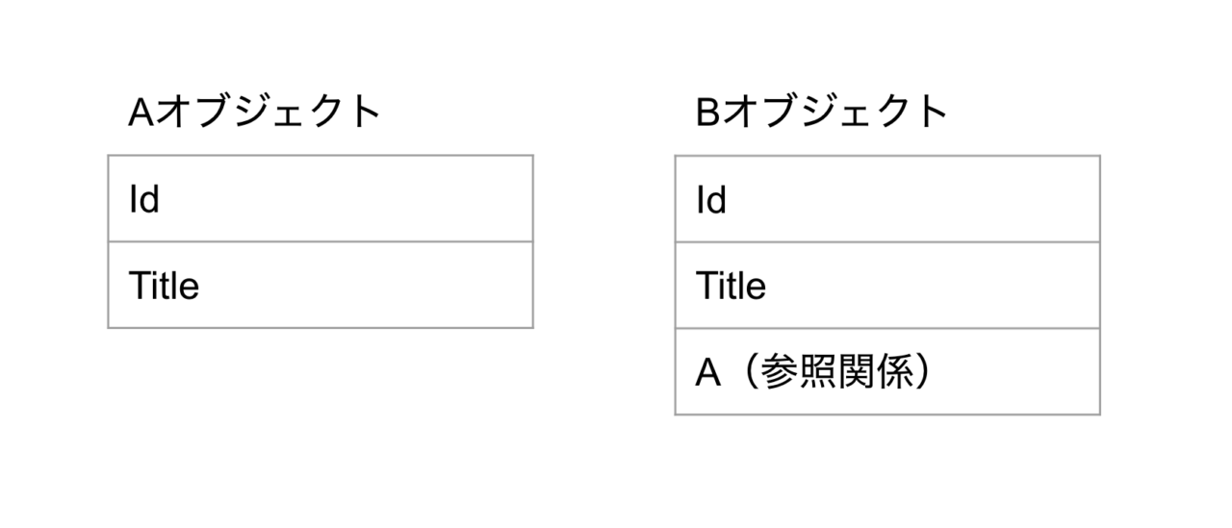Click the Id row of Bオブジェクト table
Viewport: 1232px width, 528px height.
(x=887, y=198)
